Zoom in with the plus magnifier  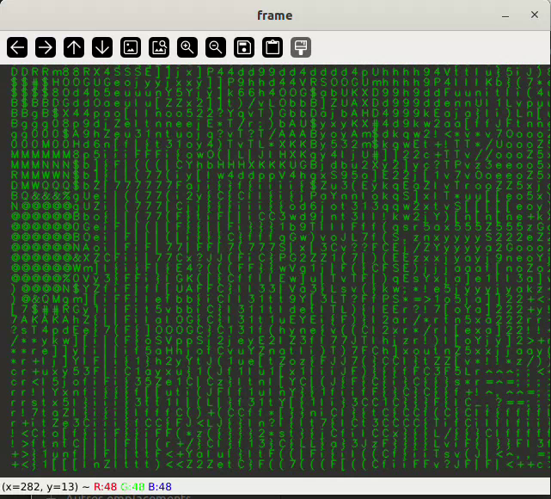point(187,47)
